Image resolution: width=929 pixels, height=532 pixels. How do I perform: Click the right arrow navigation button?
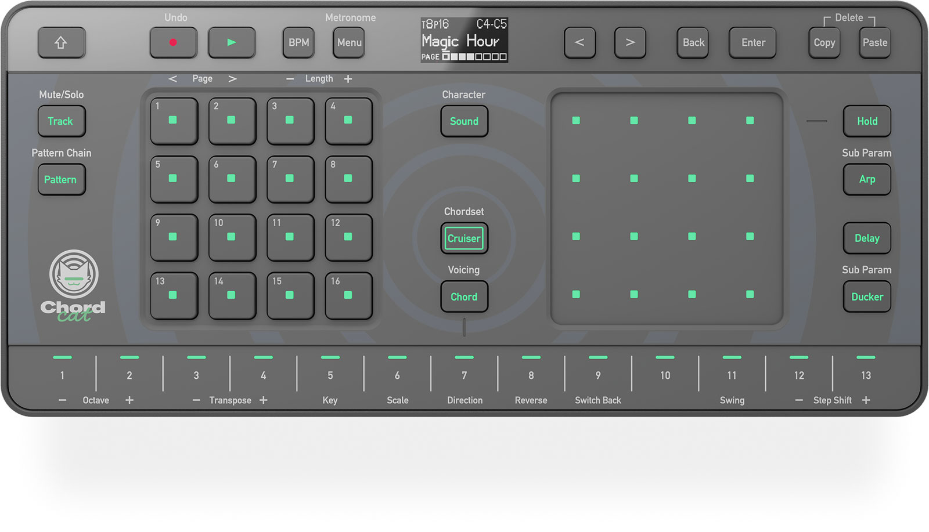pyautogui.click(x=630, y=42)
